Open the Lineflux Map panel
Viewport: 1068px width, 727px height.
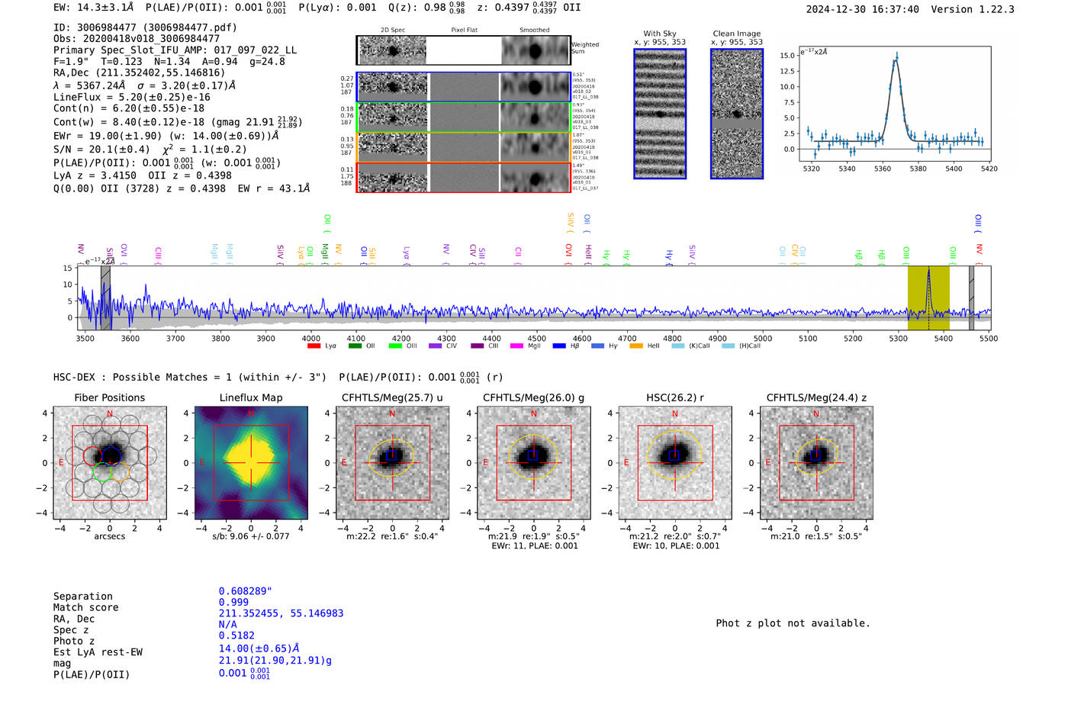[x=251, y=463]
